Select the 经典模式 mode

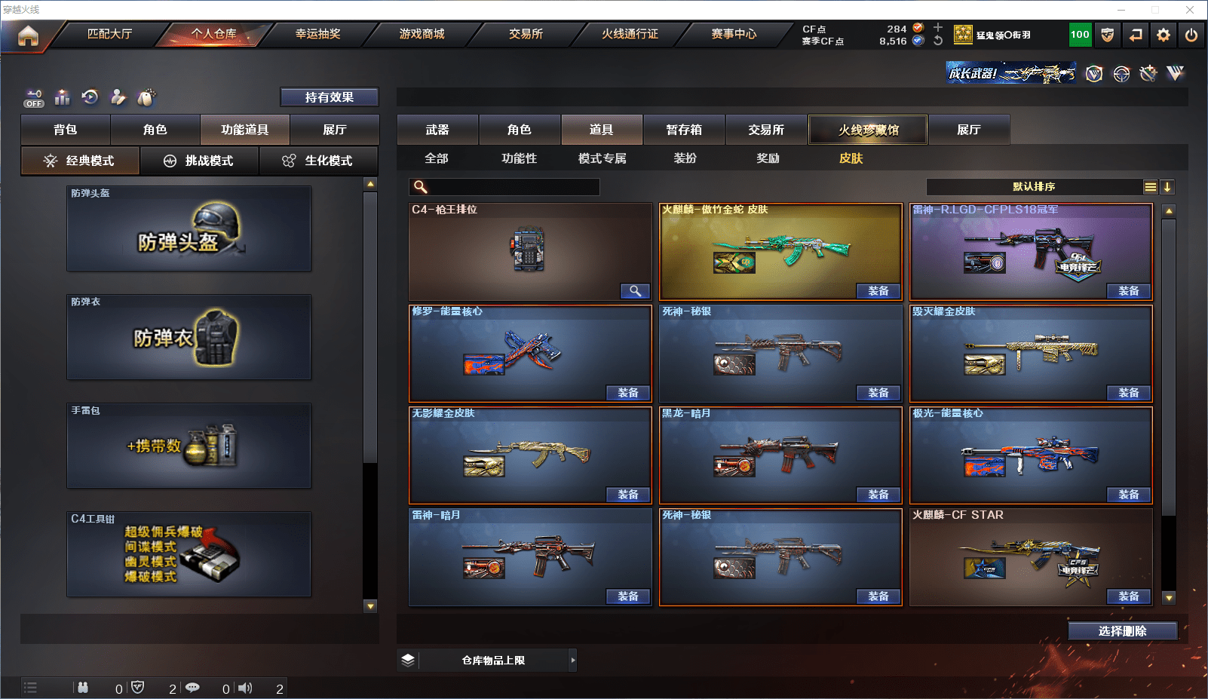pyautogui.click(x=80, y=161)
